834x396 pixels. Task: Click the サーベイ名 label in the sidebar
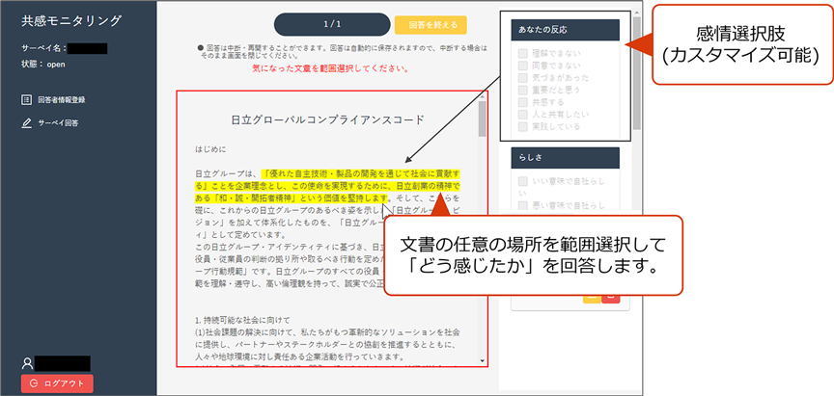click(x=43, y=48)
